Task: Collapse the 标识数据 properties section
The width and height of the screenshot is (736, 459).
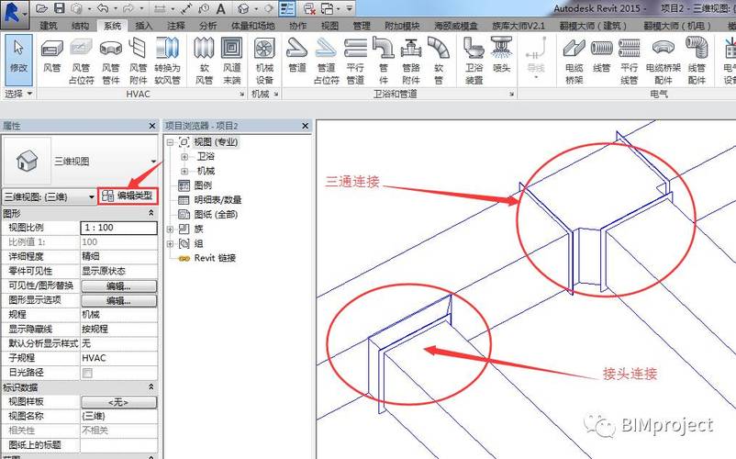Action: coord(151,386)
